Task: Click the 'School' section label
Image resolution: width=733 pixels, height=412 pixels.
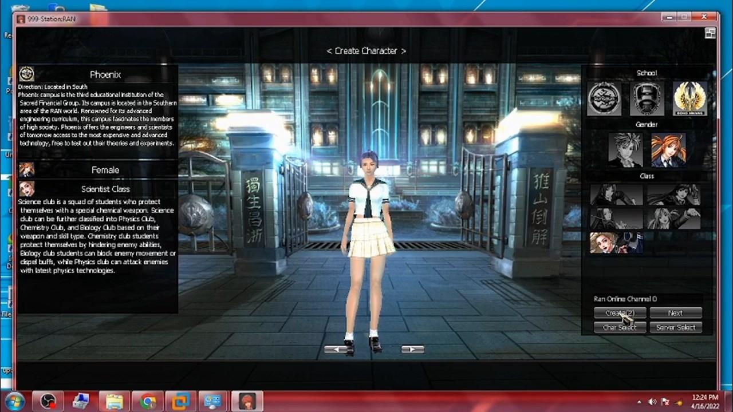Action: click(647, 73)
